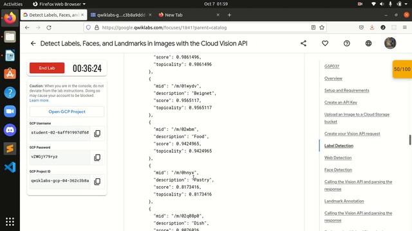The width and height of the screenshot is (412, 231).
Task: Switch to the New Tab tab
Action: [x=174, y=15]
